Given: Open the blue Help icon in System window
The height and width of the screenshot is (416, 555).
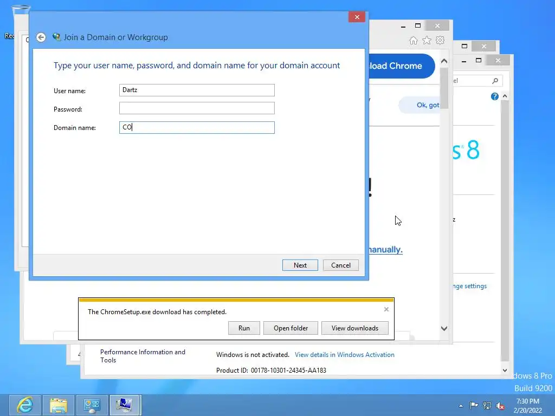Looking at the screenshot, I should point(495,96).
